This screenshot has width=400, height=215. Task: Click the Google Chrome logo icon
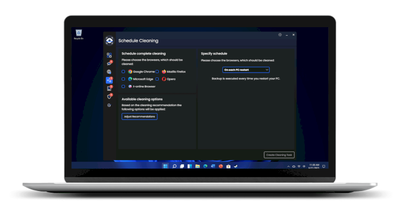point(130,71)
